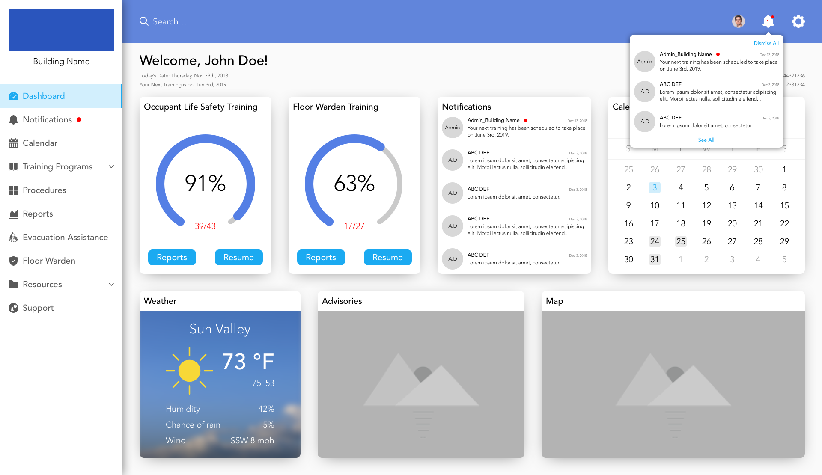822x475 pixels.
Task: Click the Calendar sidebar icon
Action: [14, 143]
